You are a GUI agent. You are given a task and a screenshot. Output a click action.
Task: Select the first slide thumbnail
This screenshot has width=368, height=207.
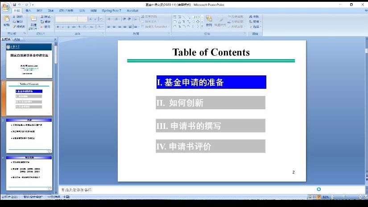29,60
